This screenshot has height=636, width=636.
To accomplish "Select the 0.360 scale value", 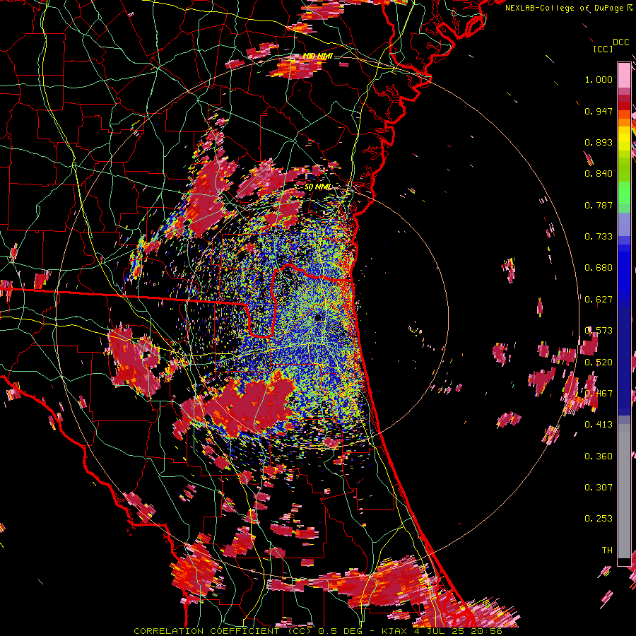I will [599, 457].
